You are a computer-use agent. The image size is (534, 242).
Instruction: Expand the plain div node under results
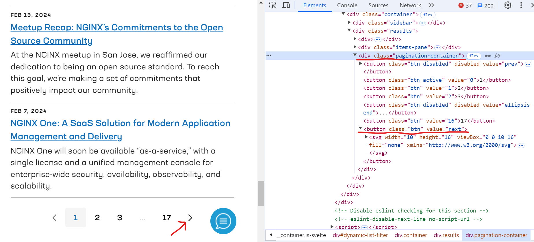point(355,38)
